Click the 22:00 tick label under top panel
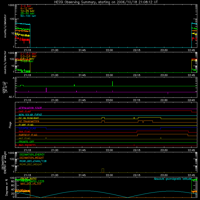The image size is (200, 200). [x=109, y=50]
